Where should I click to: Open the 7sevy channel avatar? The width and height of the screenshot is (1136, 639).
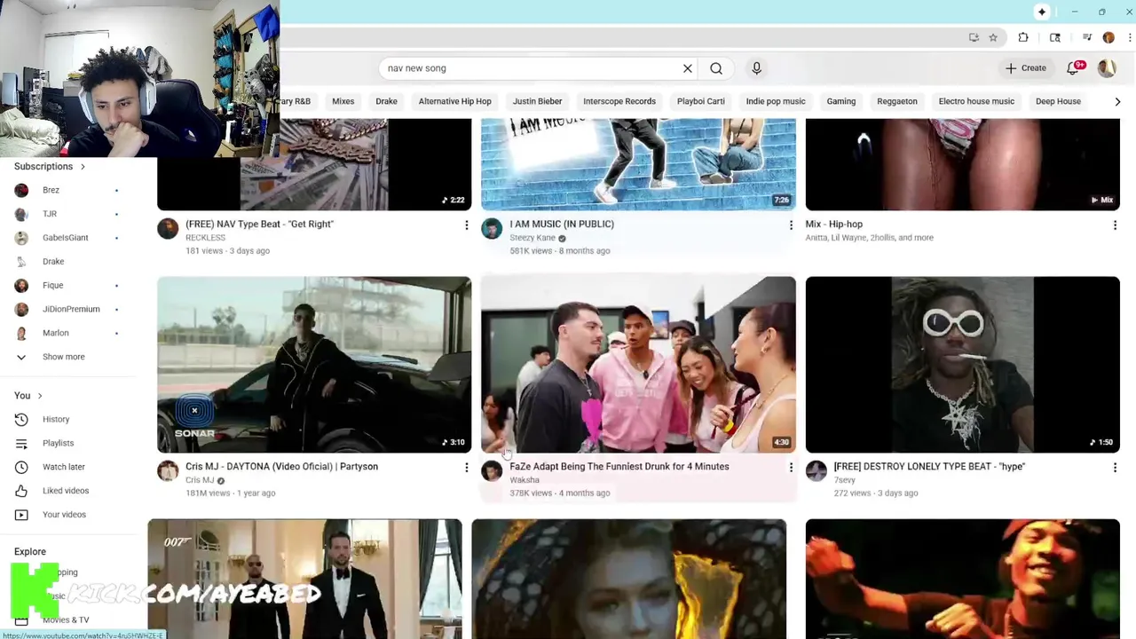point(816,471)
